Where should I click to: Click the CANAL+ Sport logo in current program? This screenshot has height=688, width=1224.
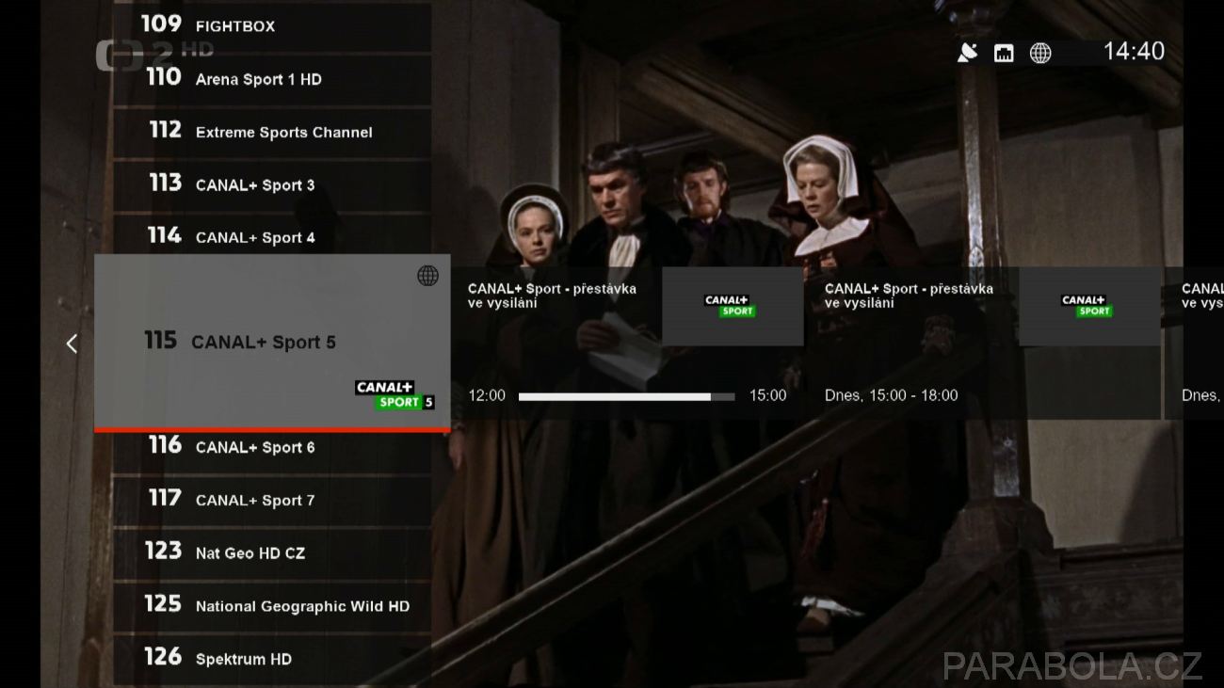(x=733, y=306)
